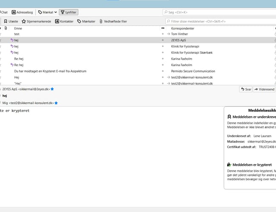The image size is (276, 212).
Task: Click the Svar reply button
Action: [x=245, y=89]
